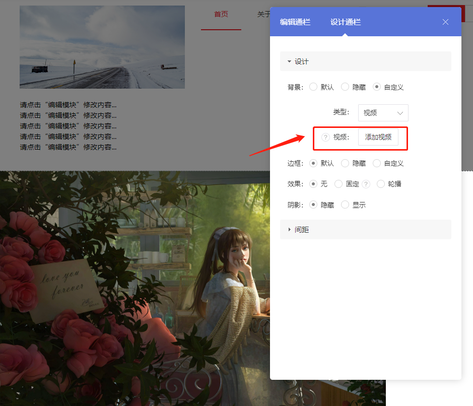
Task: Set 效果 to 无
Action: (x=313, y=184)
